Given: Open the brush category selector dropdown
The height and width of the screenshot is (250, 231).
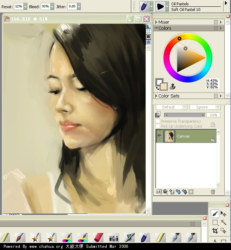Looking at the screenshot, I should [x=152, y=6].
